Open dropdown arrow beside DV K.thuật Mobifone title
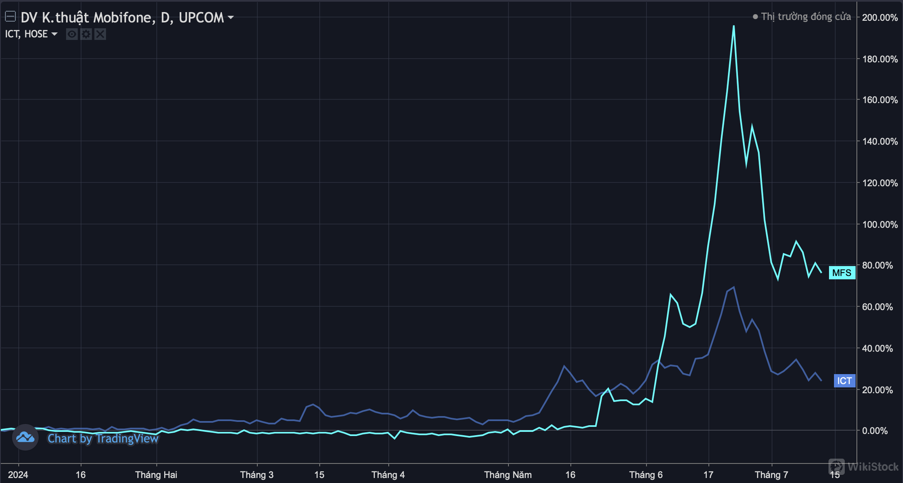This screenshot has width=903, height=483. (231, 18)
